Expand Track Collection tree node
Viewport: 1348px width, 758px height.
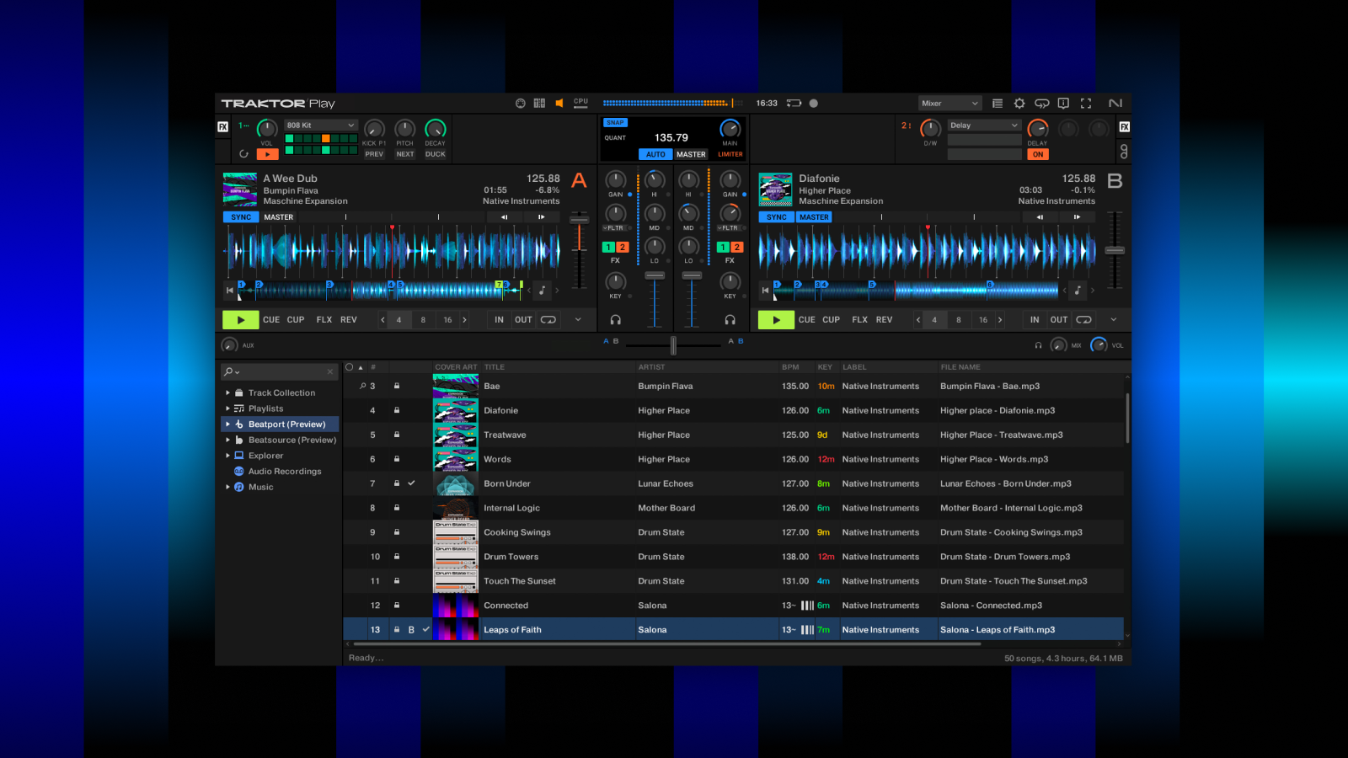pyautogui.click(x=227, y=393)
